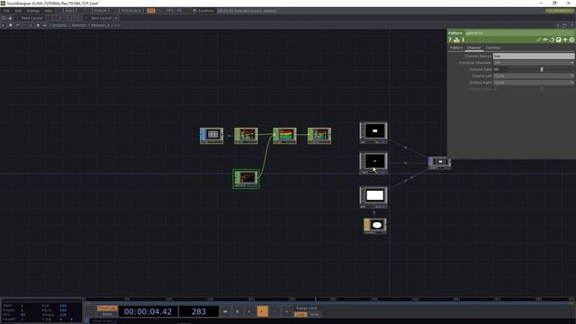Open the Dialogs menu
576x324 pixels.
[33, 11]
